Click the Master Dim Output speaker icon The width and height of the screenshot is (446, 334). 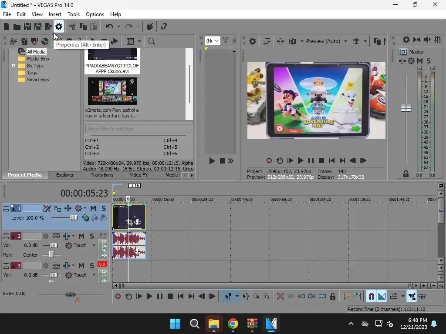pyautogui.click(x=427, y=40)
